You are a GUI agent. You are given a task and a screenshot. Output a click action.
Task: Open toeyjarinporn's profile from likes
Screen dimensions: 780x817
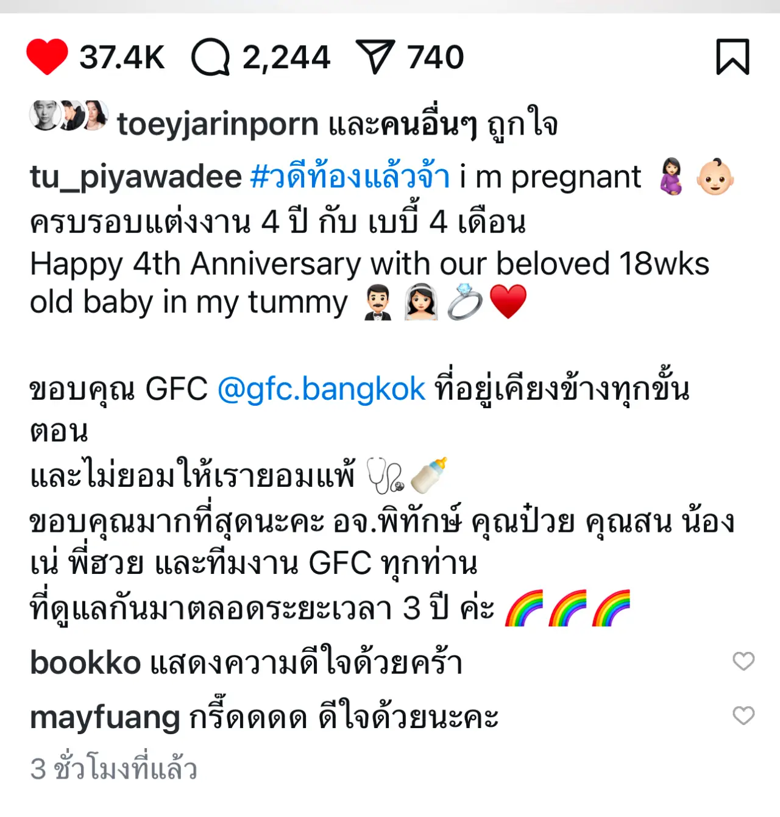(x=218, y=125)
